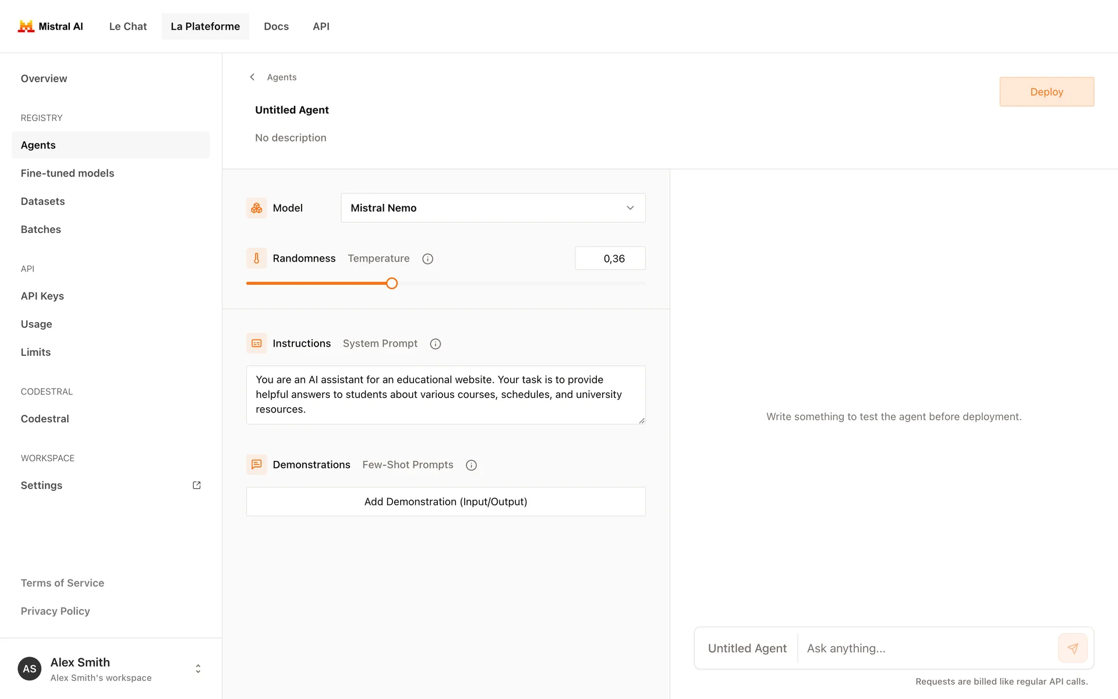Click the temperature value field 0,36
Image resolution: width=1118 pixels, height=699 pixels.
[610, 259]
